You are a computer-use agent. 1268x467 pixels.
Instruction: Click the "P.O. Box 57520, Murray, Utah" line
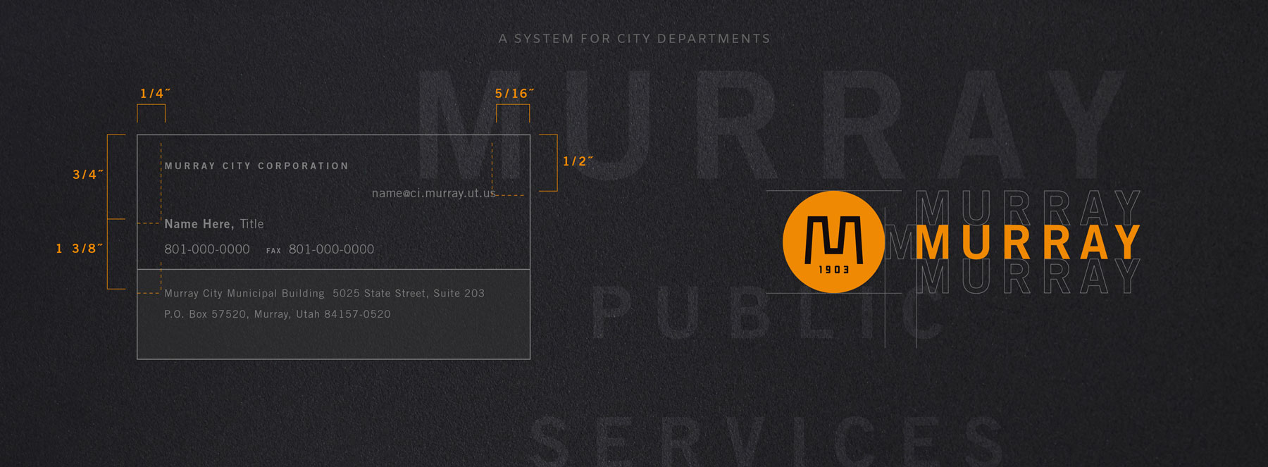(278, 314)
